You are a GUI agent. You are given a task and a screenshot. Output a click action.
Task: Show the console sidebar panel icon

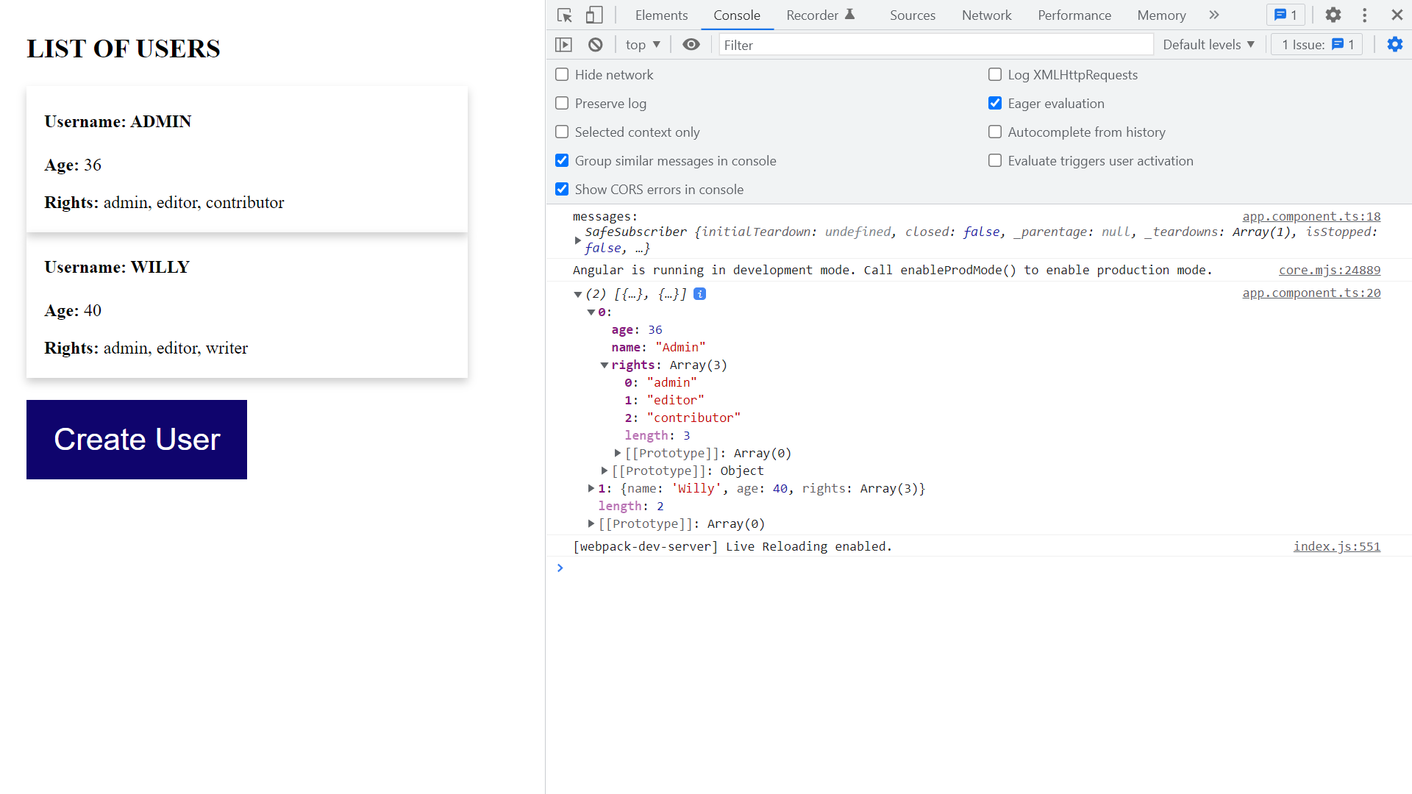point(563,45)
